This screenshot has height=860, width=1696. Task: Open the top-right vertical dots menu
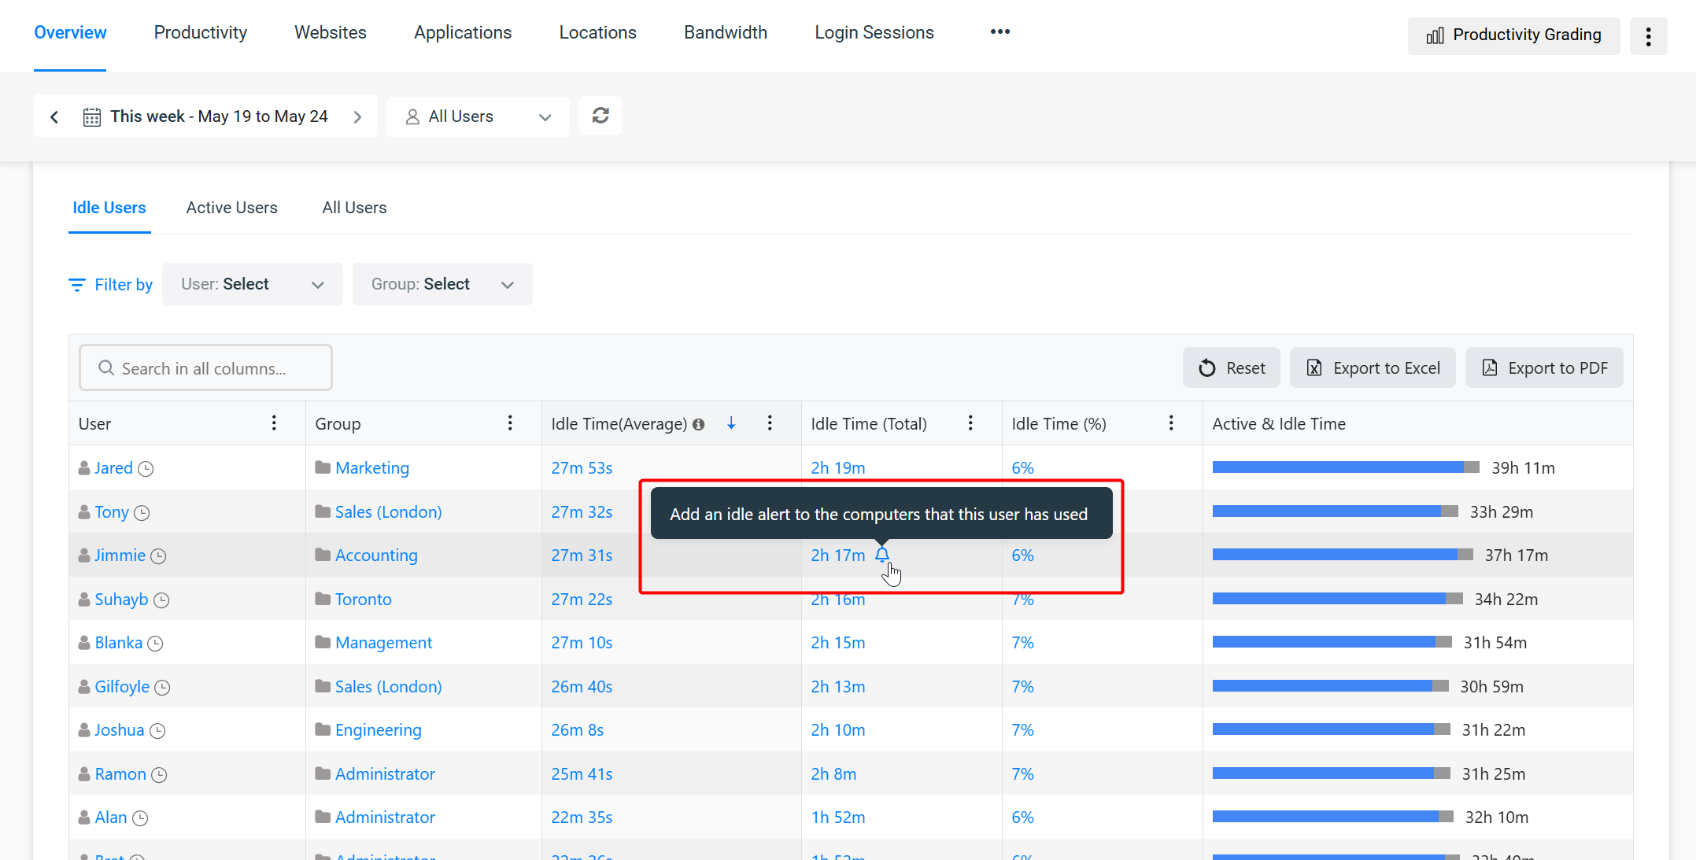click(x=1648, y=35)
